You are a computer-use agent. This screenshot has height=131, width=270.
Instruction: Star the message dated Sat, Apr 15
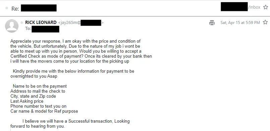pyautogui.click(x=265, y=22)
